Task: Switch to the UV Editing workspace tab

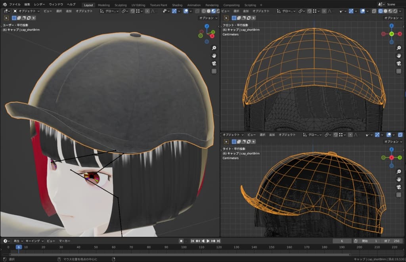Action: click(x=138, y=5)
